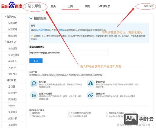Click the 流量与关键词 tool title

(46, 94)
